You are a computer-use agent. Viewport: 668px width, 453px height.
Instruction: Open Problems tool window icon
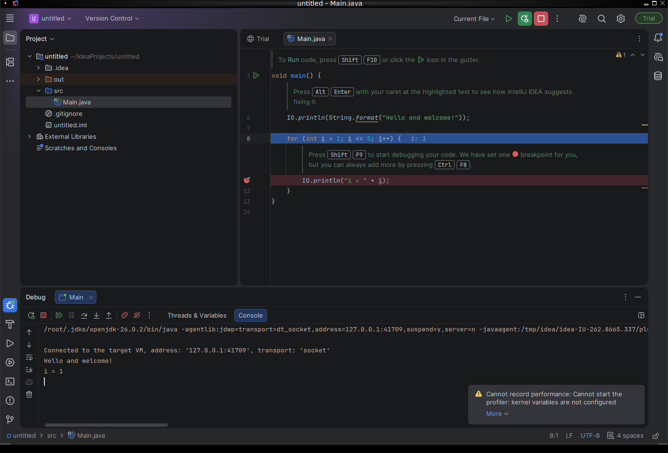coord(10,401)
